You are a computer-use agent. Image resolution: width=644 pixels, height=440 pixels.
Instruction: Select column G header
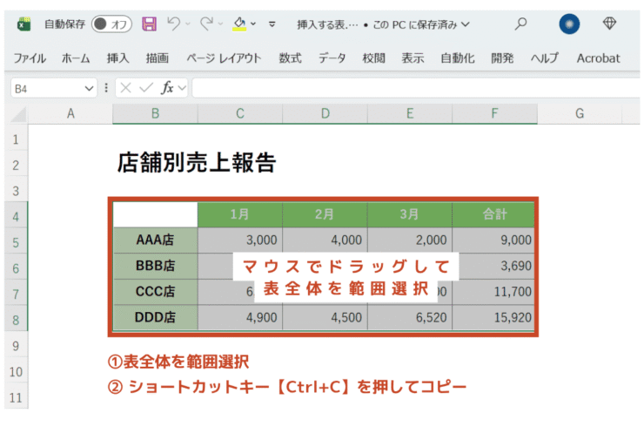pyautogui.click(x=580, y=113)
